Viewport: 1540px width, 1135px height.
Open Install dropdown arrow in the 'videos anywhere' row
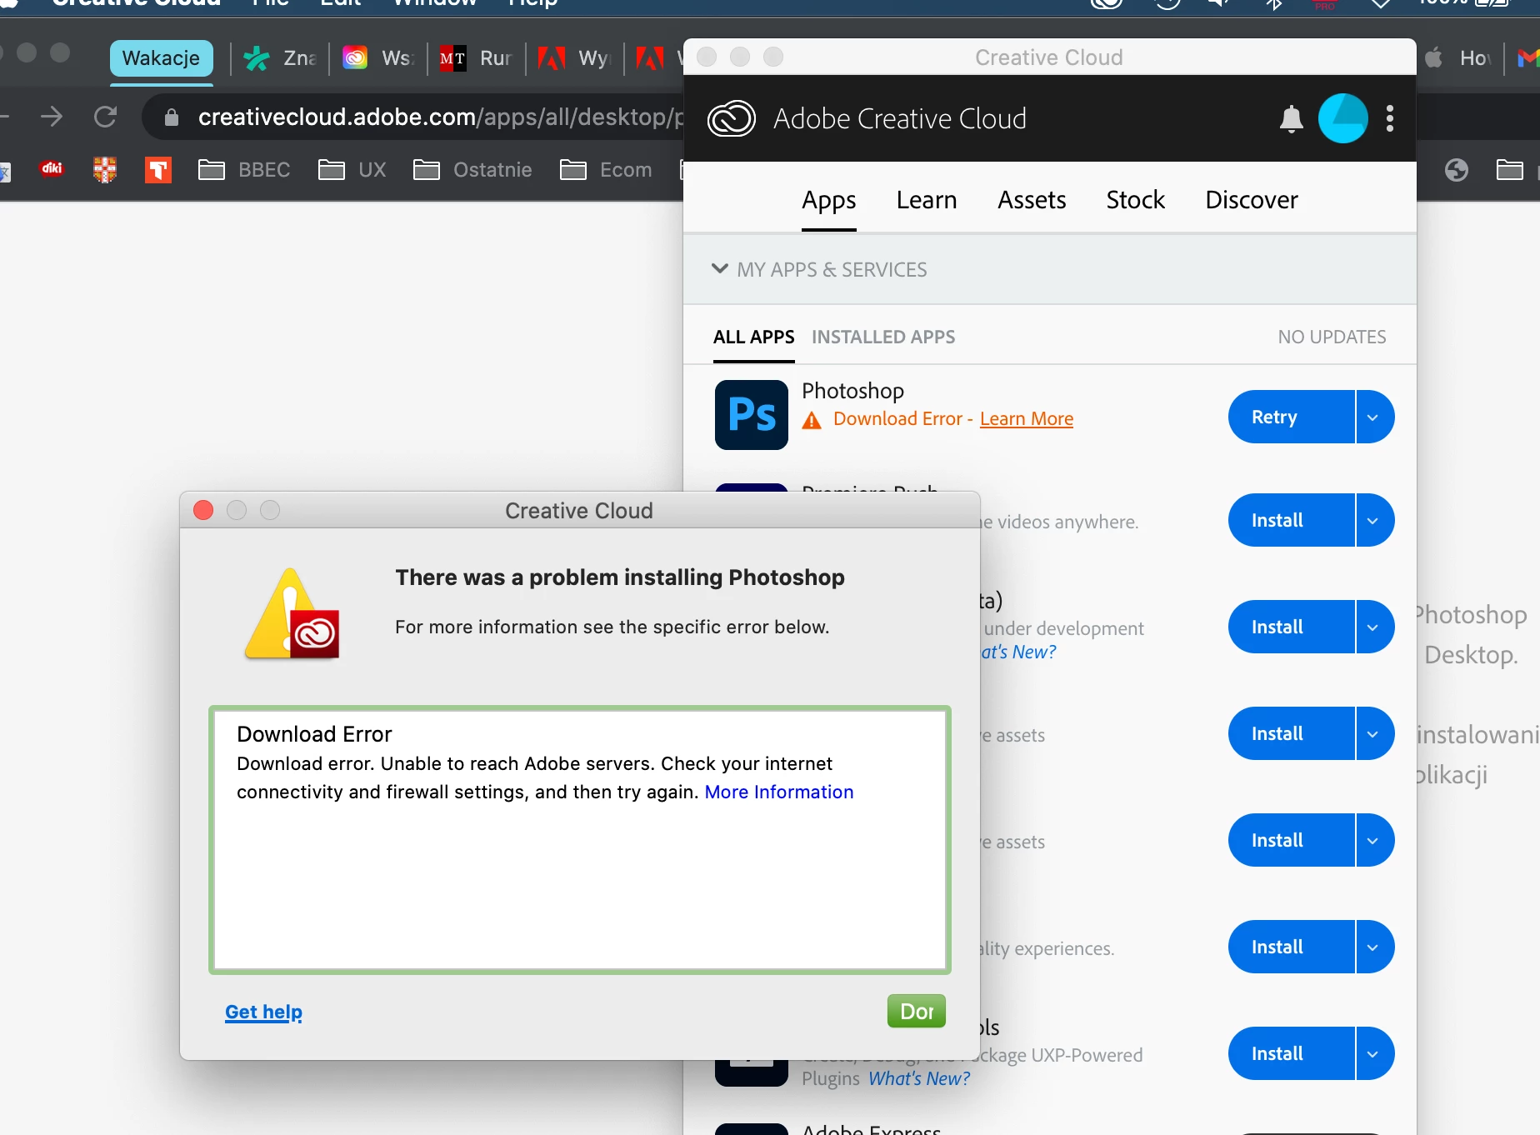pos(1374,520)
